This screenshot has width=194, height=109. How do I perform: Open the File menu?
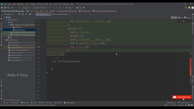(x=5, y=4)
